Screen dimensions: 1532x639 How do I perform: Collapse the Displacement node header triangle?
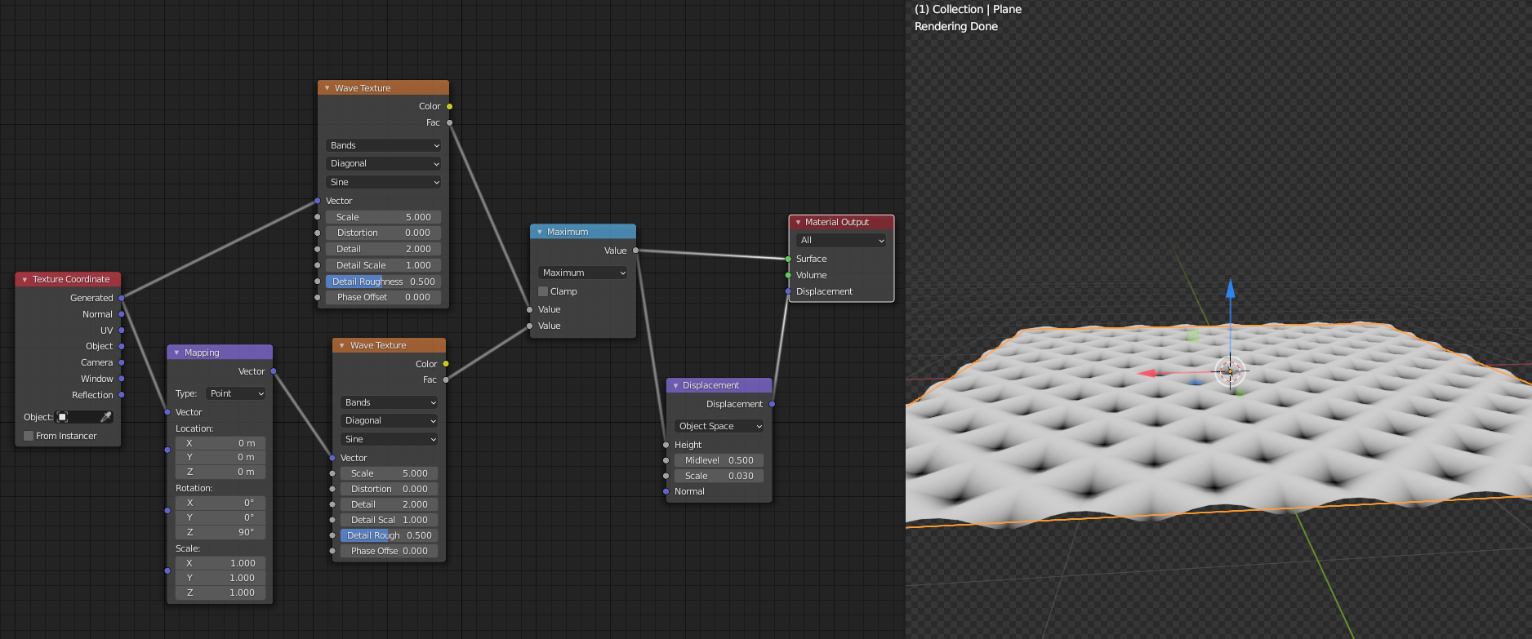[675, 385]
